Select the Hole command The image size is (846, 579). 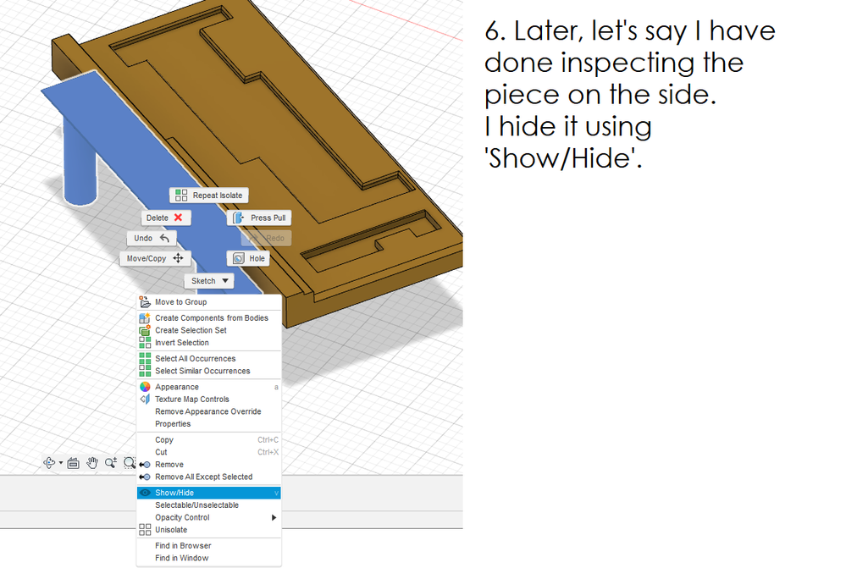248,259
